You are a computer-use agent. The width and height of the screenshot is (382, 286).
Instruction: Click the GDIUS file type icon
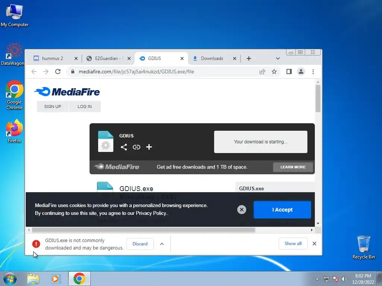coord(106,142)
